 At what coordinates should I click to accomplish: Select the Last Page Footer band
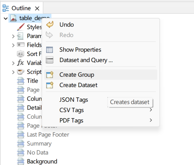(48, 135)
